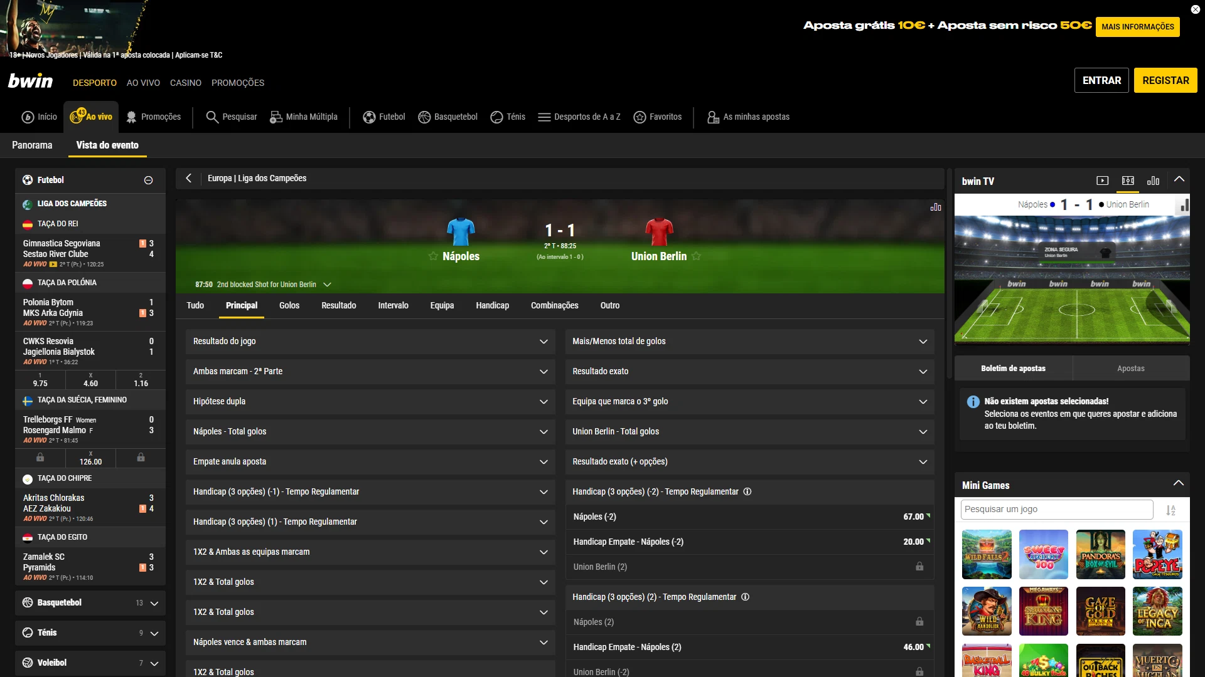Open CASINO from main menu
This screenshot has width=1205, height=677.
186,83
